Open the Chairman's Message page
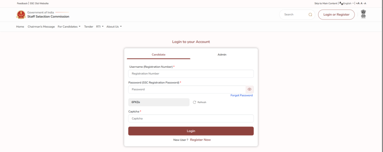The width and height of the screenshot is (383, 152). tap(41, 27)
